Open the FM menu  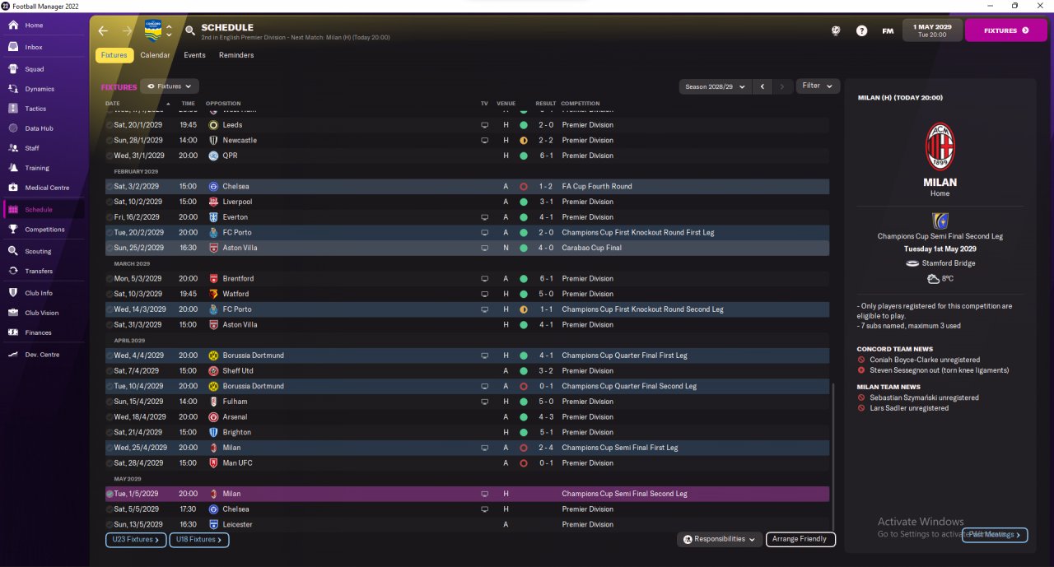click(x=888, y=30)
